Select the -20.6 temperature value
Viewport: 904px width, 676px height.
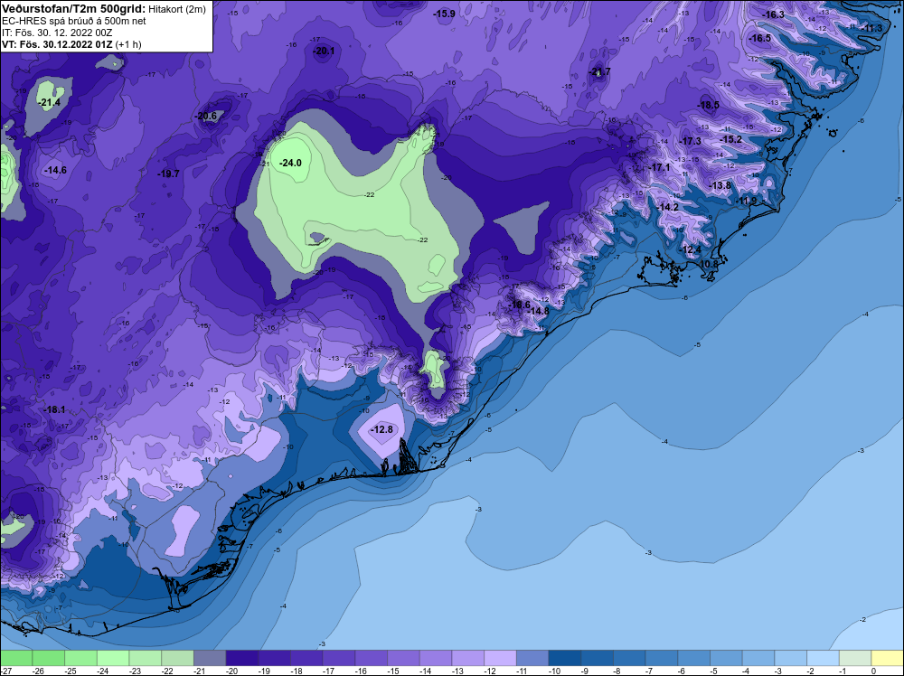coord(206,116)
